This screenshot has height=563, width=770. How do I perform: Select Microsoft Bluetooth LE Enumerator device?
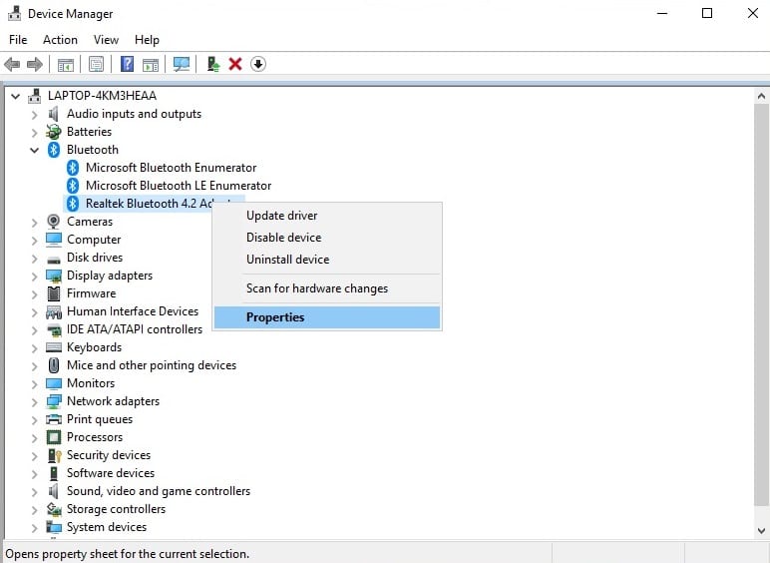tap(178, 186)
